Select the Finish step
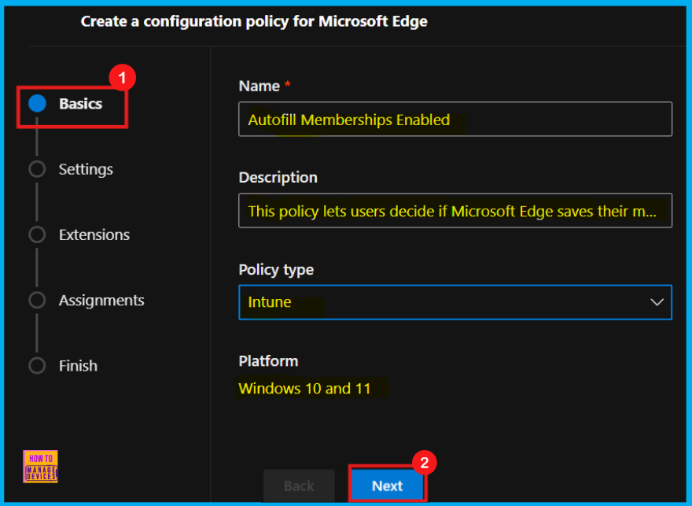Screen dimensions: 692x506 pos(78,366)
